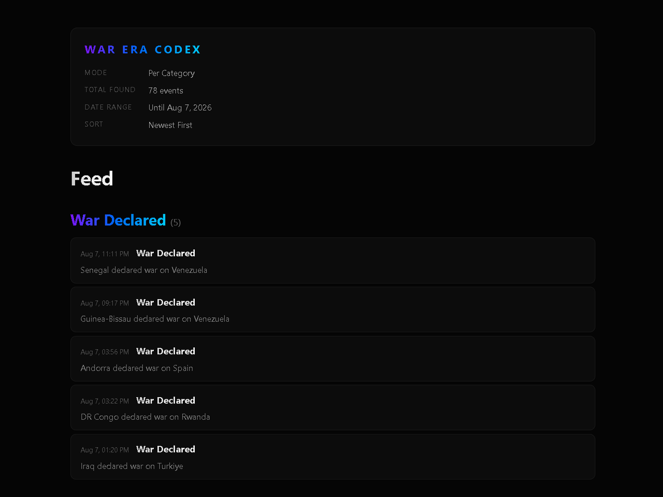Image resolution: width=663 pixels, height=497 pixels.
Task: Click the War Declared category heading
Action: click(118, 220)
